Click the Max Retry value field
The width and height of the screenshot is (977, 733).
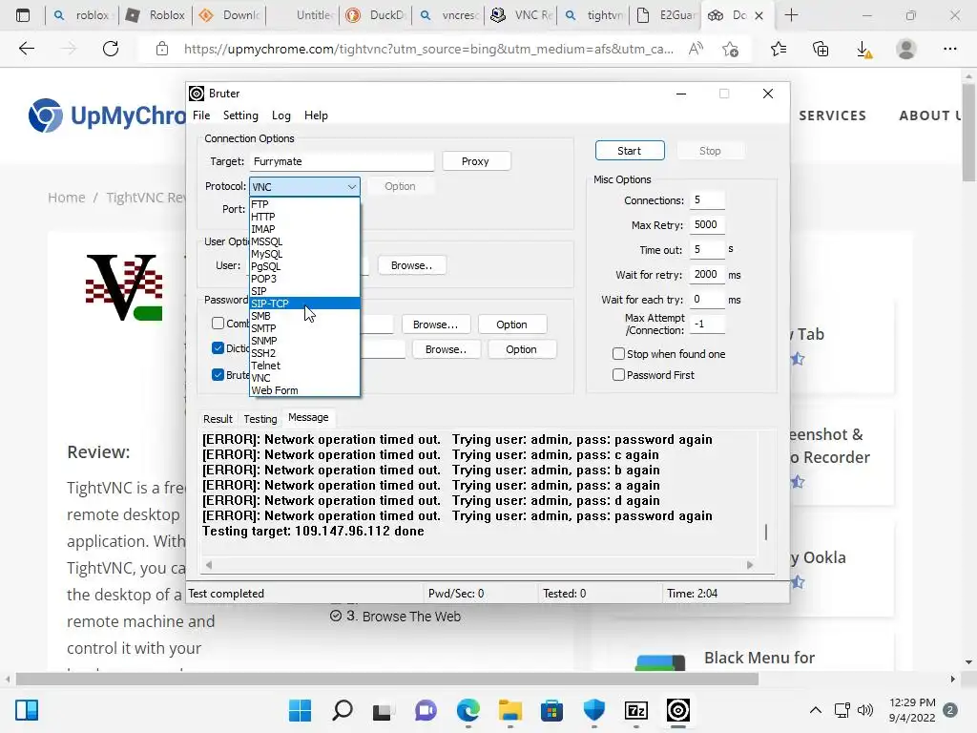pos(707,225)
